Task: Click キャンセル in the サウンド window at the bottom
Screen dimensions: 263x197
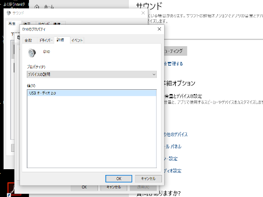Action: click(114, 188)
